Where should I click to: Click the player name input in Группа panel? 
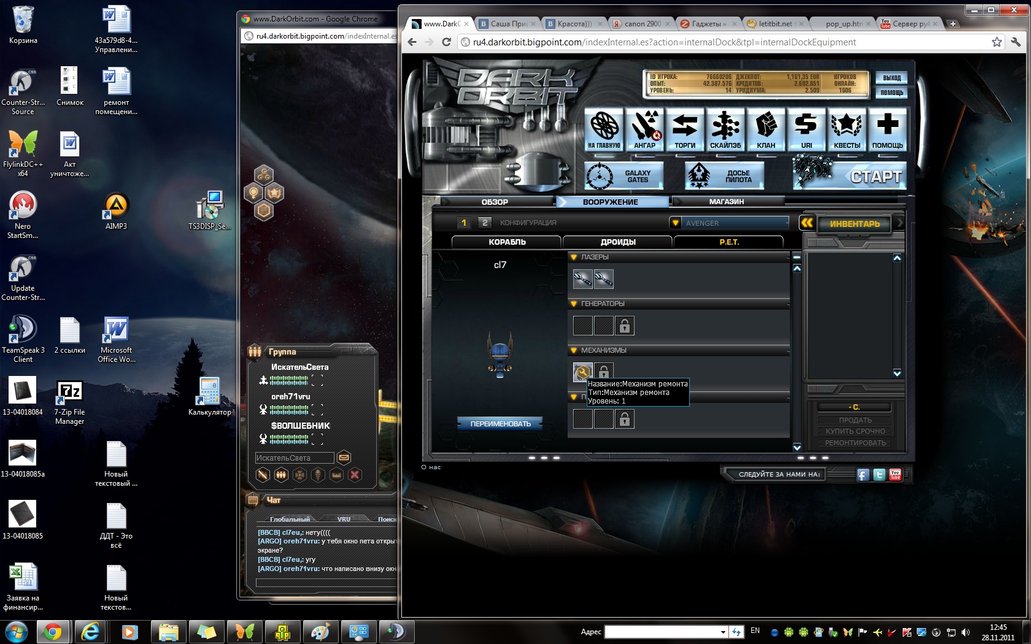(295, 458)
